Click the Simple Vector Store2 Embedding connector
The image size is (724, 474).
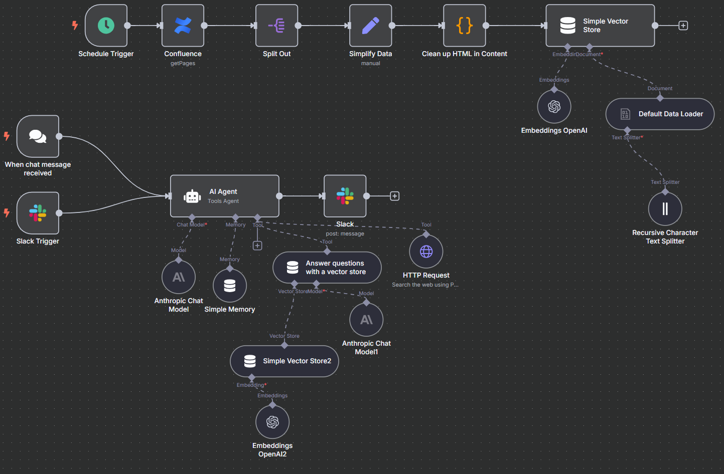click(x=252, y=377)
